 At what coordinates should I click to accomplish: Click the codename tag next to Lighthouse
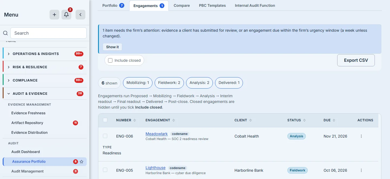pyautogui.click(x=178, y=168)
